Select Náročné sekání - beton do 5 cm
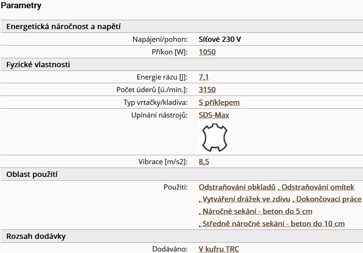This screenshot has height=253, width=363. tap(256, 212)
